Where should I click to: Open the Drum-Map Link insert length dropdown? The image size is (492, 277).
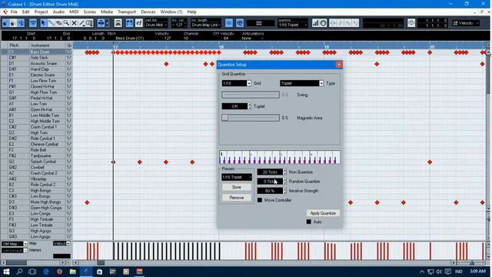click(x=206, y=25)
